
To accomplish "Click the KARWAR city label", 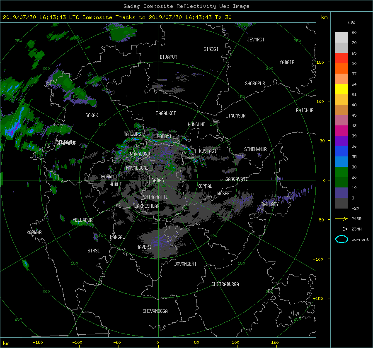I will pos(34,233).
